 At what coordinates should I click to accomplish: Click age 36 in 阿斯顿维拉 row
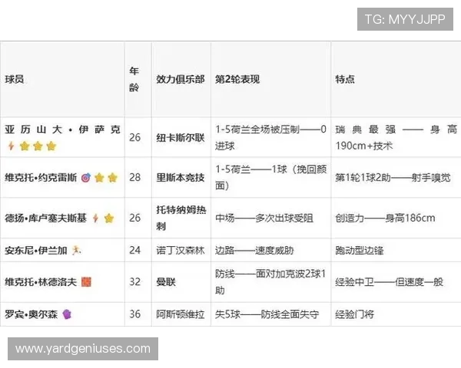pyautogui.click(x=135, y=314)
